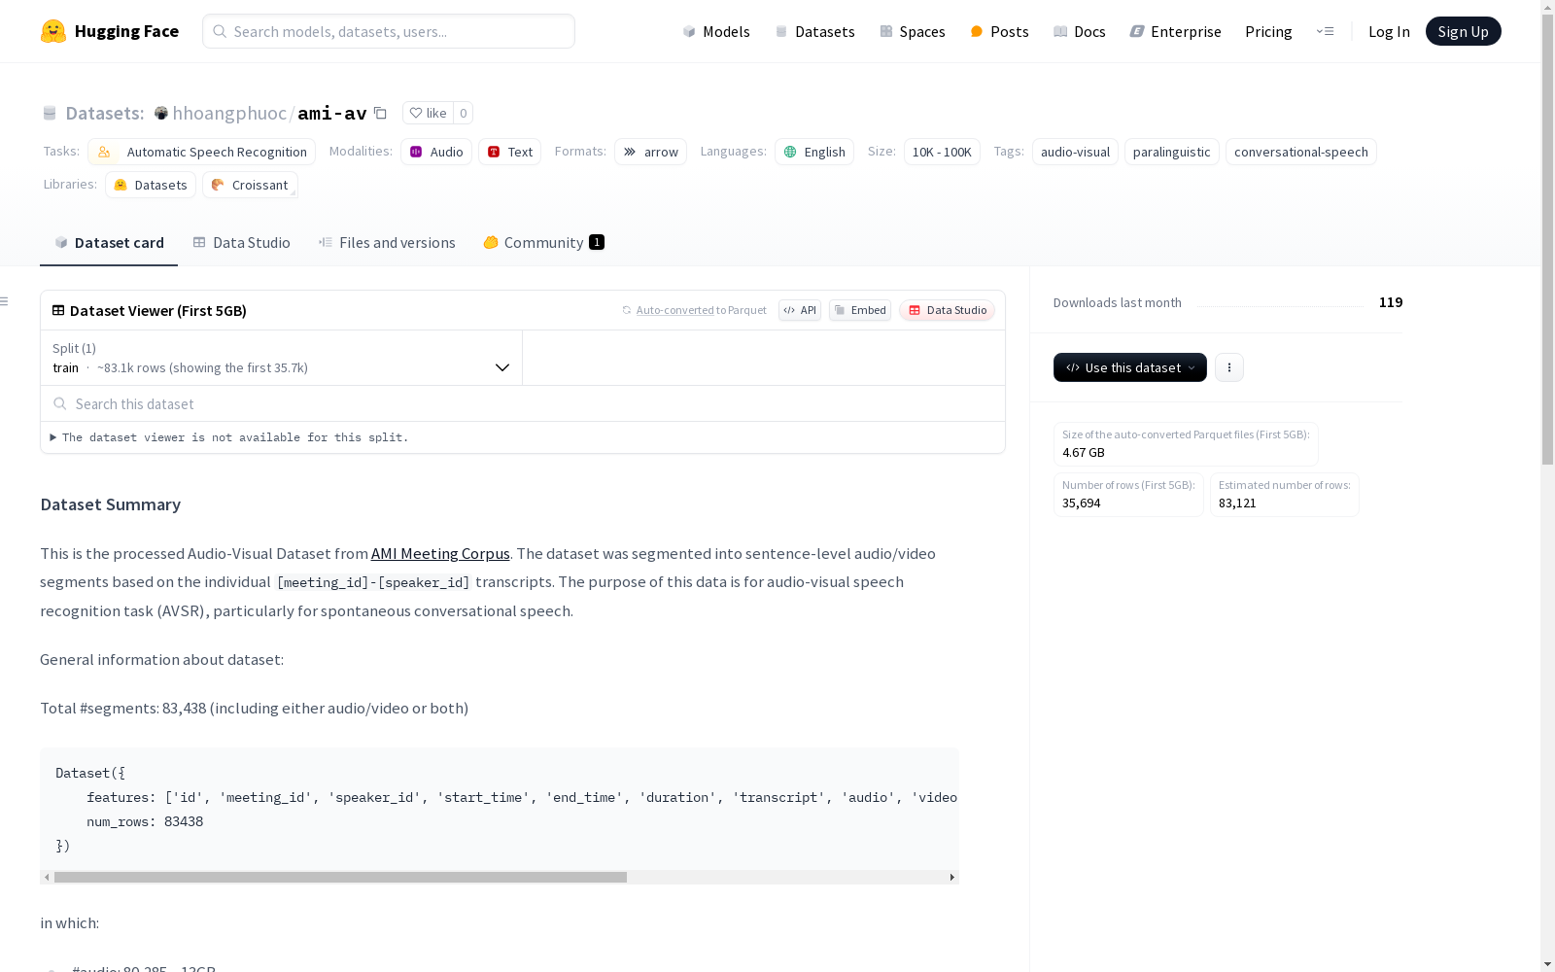The width and height of the screenshot is (1555, 972).
Task: Click the Datasets library tag
Action: coord(151,185)
